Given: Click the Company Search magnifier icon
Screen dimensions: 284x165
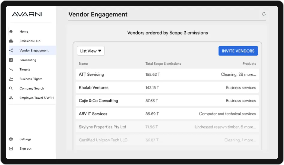Looking at the screenshot, I should 11,88.
